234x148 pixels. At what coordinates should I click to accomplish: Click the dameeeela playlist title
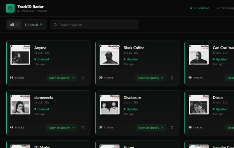[x=43, y=98]
